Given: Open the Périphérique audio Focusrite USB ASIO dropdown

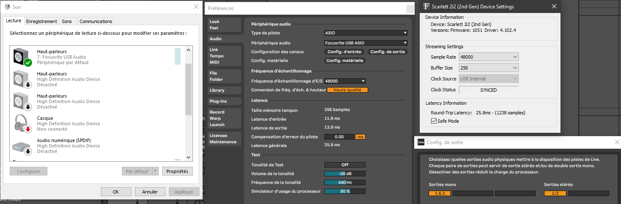Looking at the screenshot, I should coord(366,43).
